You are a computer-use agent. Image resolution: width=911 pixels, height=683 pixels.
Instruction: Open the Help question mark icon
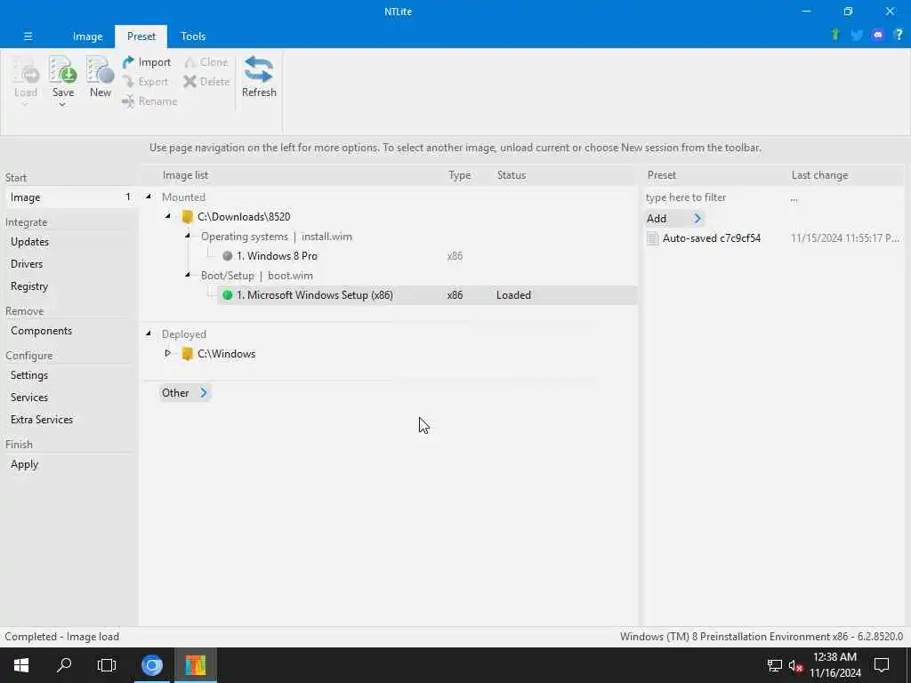[899, 35]
